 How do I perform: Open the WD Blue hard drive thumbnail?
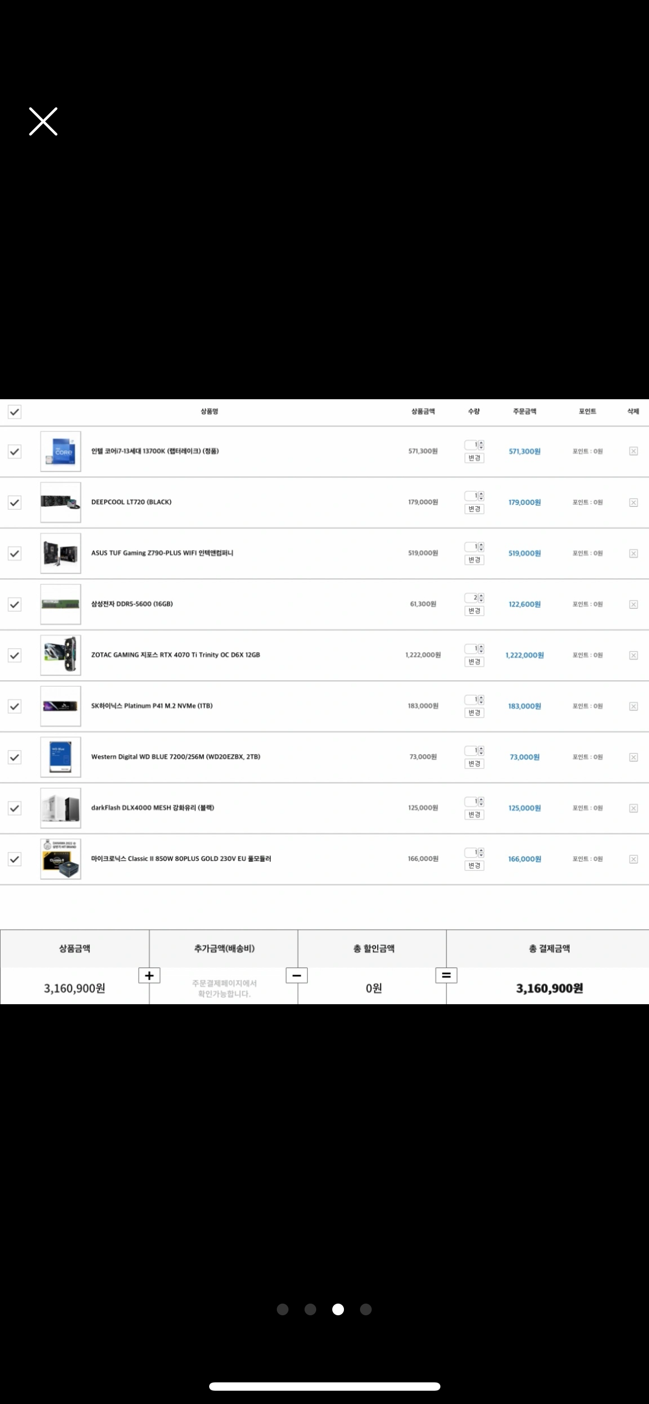pyautogui.click(x=60, y=757)
